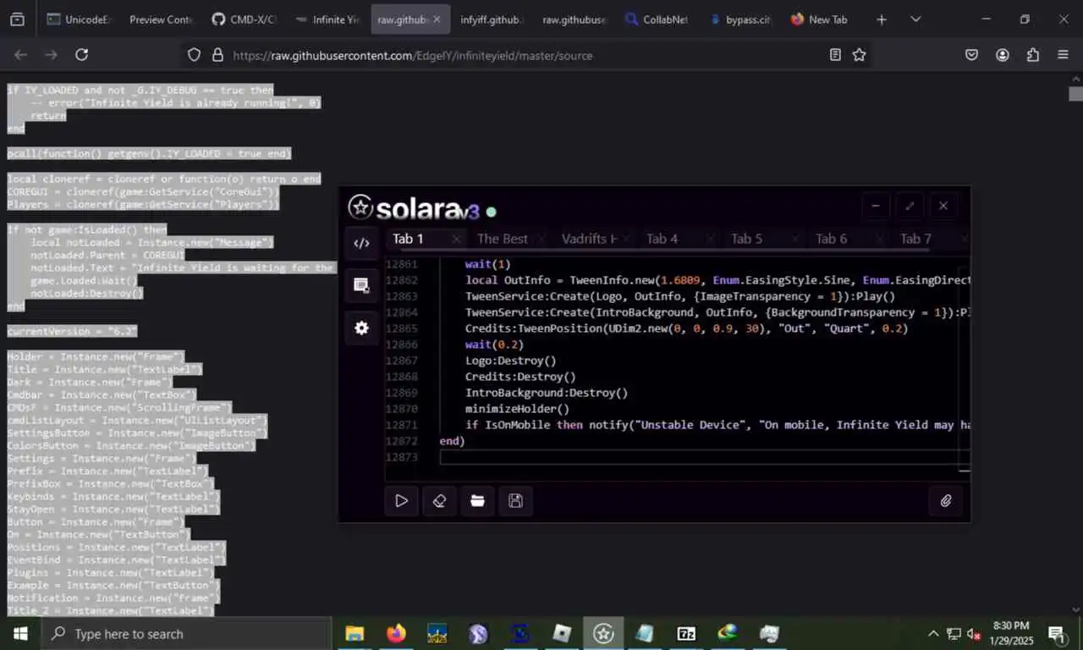The image size is (1083, 650).
Task: Open the Unicode browser tab
Action: tap(79, 19)
